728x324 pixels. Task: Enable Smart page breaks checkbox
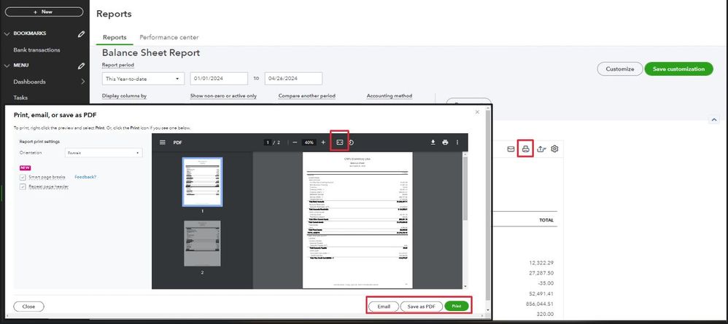tap(23, 177)
